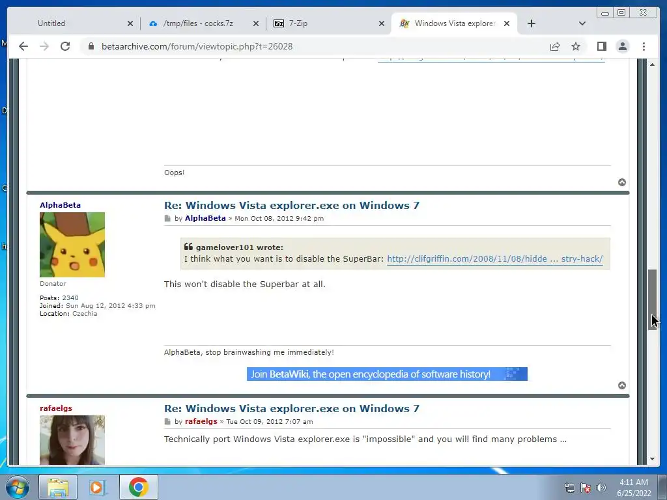Share this page using share icon
667x500 pixels.
pos(555,46)
